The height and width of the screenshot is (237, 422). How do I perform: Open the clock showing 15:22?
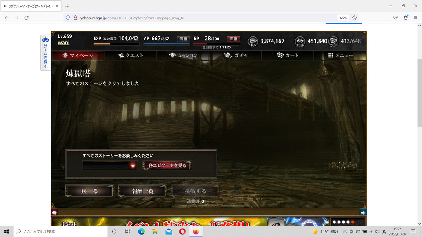point(397,232)
